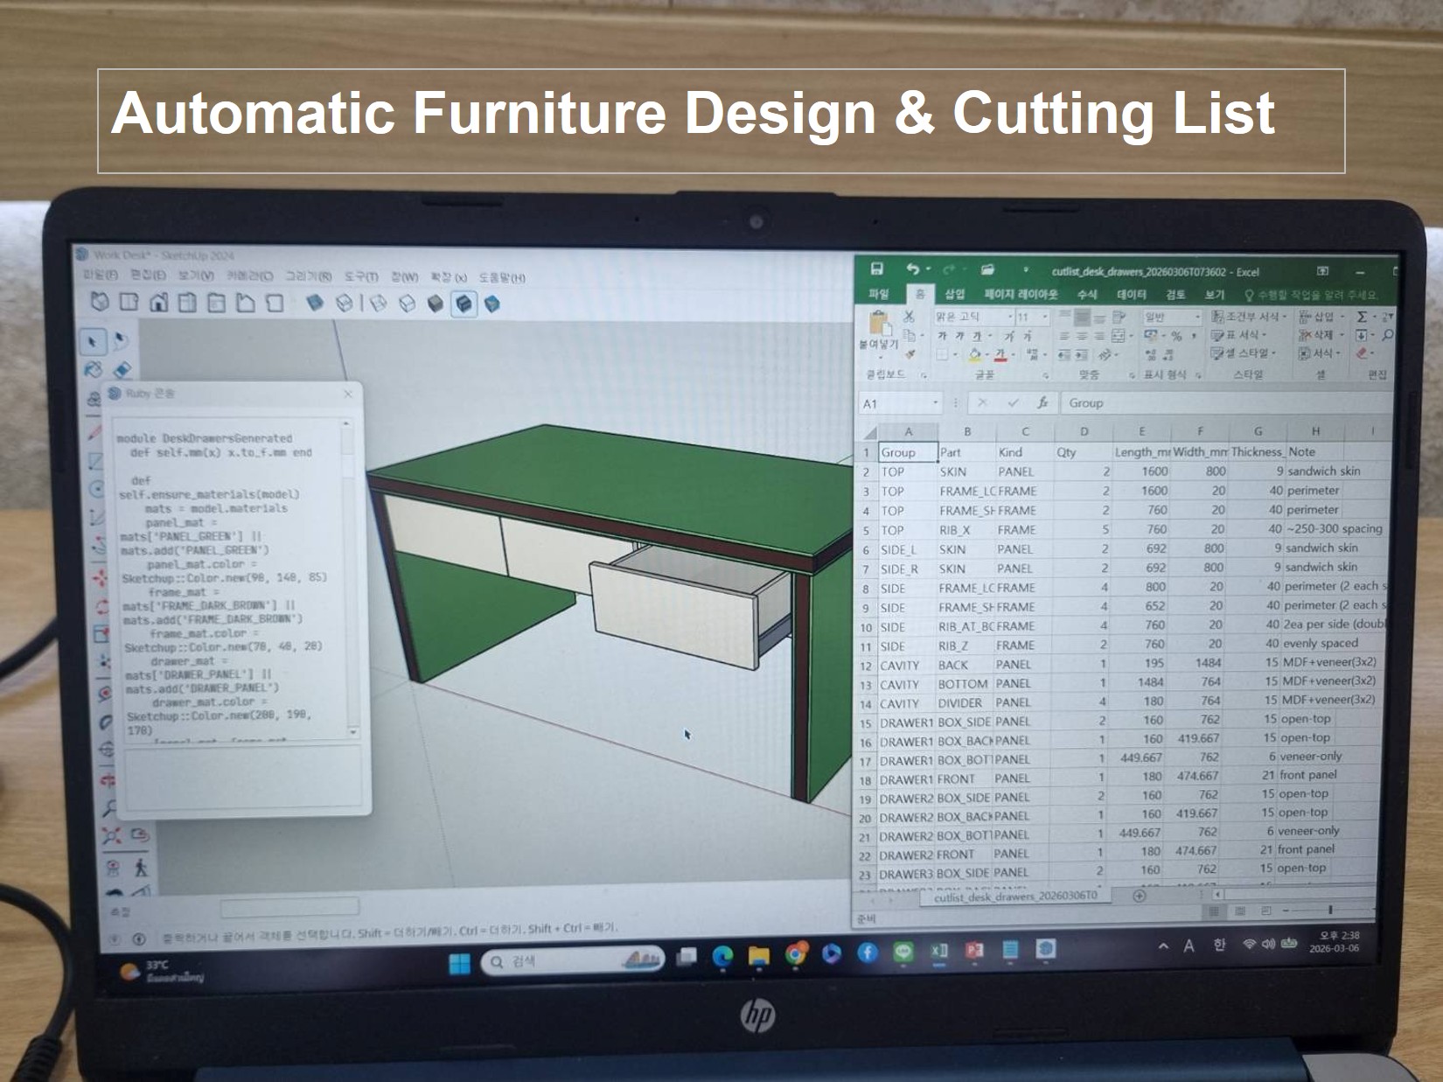Screen dimensions: 1443x1082
Task: Click Undo arrow in Excel toolbar
Action: (912, 270)
